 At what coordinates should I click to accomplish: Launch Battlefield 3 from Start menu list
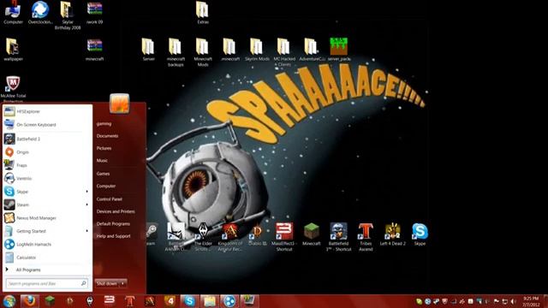point(47,139)
